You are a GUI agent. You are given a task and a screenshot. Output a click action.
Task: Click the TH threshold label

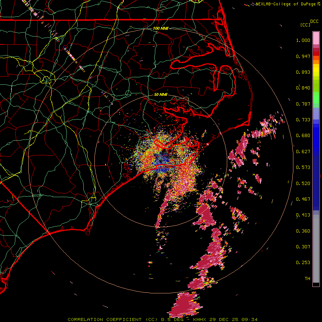coord(307,279)
